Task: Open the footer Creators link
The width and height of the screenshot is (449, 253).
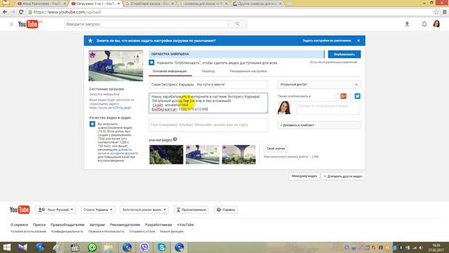Action: (97, 225)
